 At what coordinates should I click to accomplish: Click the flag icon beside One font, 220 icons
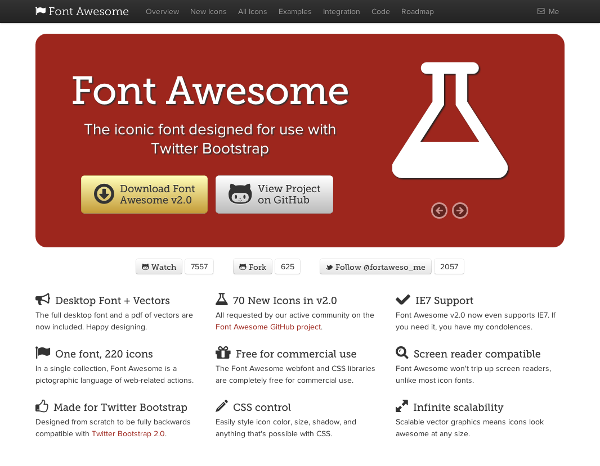pyautogui.click(x=43, y=352)
